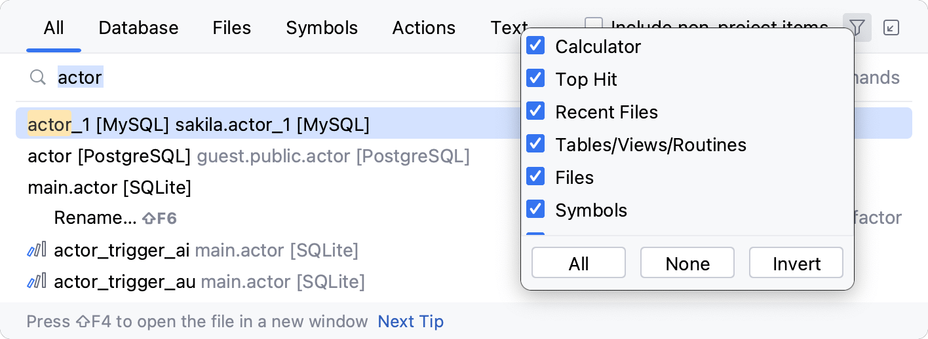Click the search field containing actor

coord(262,78)
